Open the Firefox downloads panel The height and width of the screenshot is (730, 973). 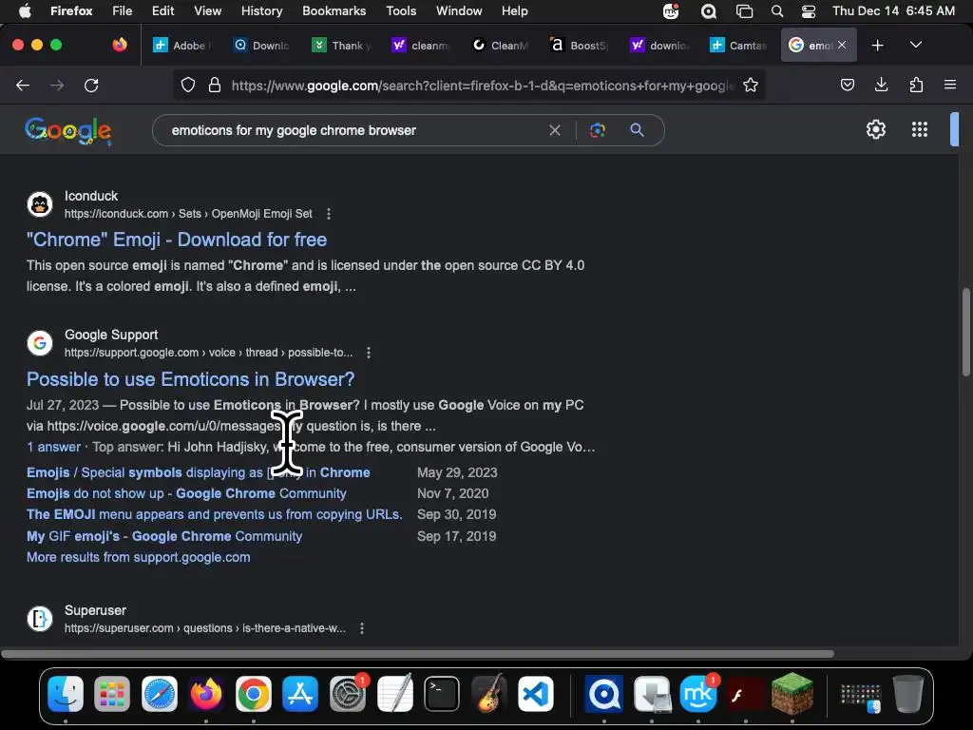881,85
